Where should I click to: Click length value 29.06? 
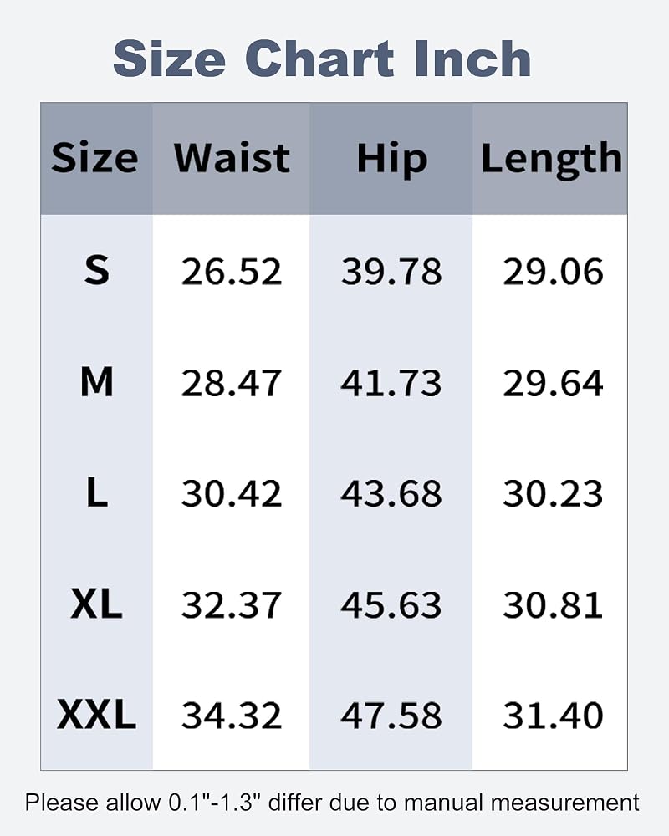tap(553, 272)
